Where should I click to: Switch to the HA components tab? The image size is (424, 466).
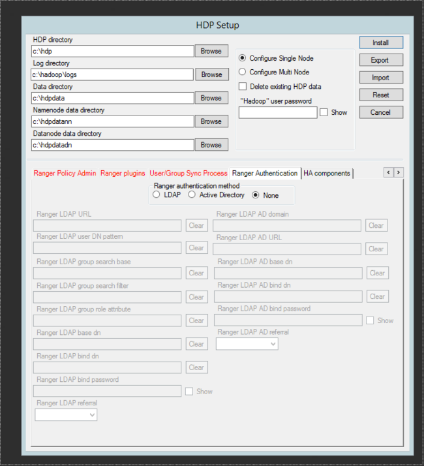tap(327, 173)
